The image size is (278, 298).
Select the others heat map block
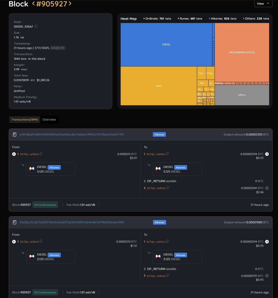coord(242,95)
